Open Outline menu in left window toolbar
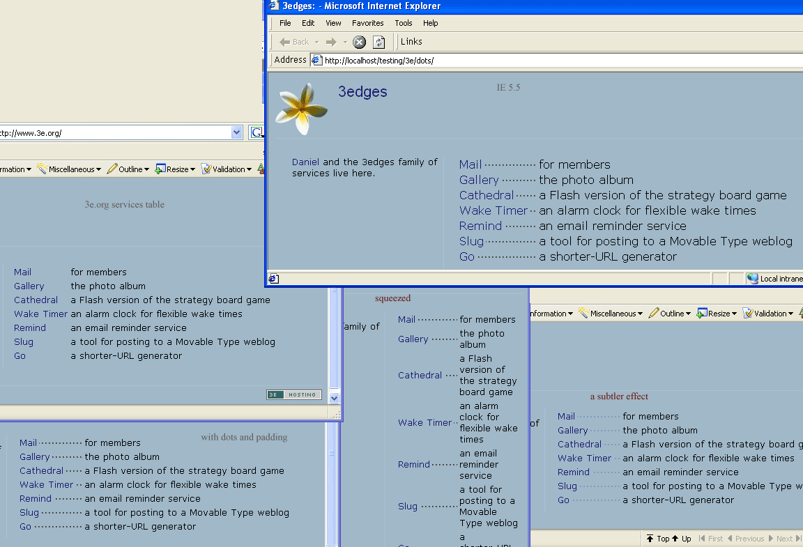This screenshot has height=547, width=803. 128,169
